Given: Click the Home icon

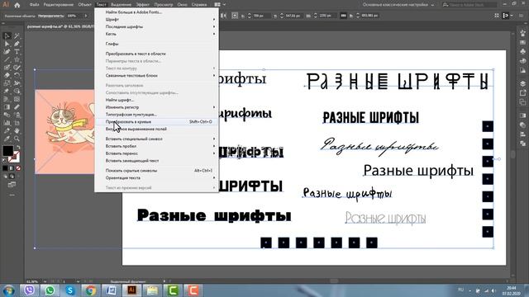Looking at the screenshot, I should click(17, 5).
